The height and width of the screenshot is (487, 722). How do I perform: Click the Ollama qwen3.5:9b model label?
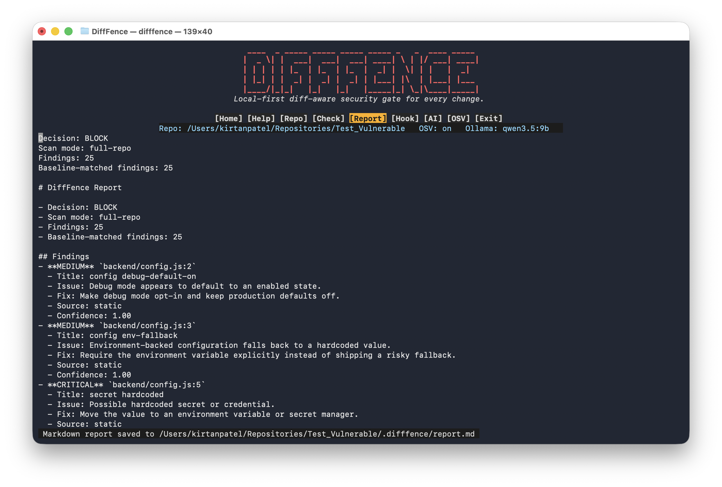pyautogui.click(x=507, y=128)
